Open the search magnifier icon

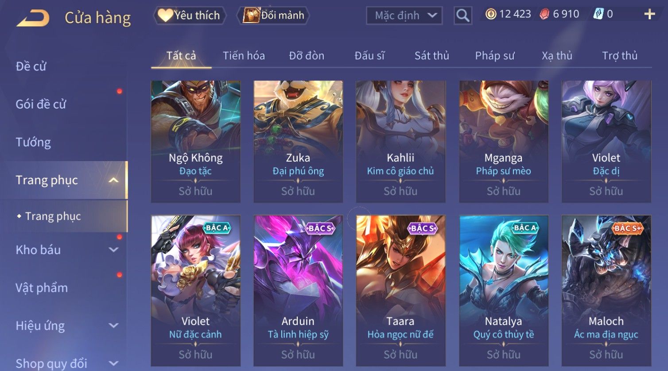(462, 15)
